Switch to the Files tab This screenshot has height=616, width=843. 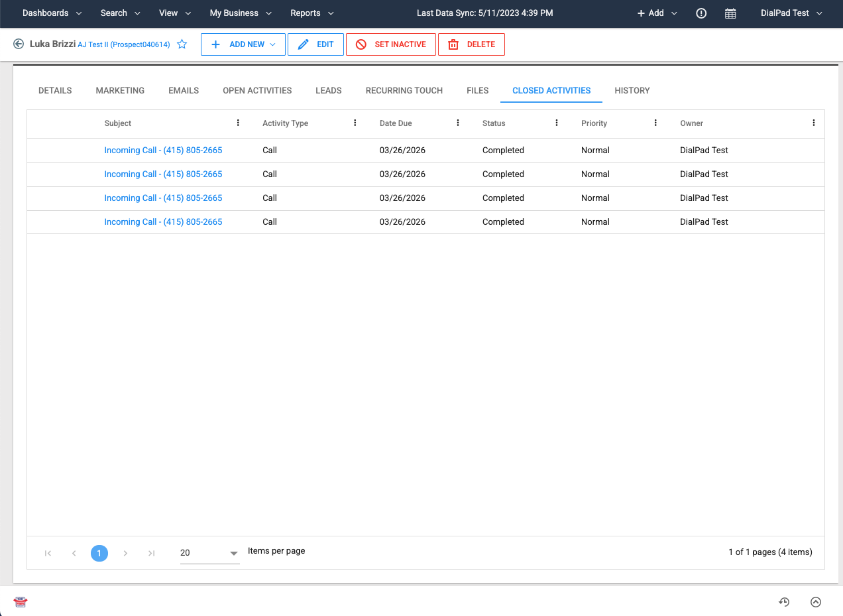pos(478,90)
